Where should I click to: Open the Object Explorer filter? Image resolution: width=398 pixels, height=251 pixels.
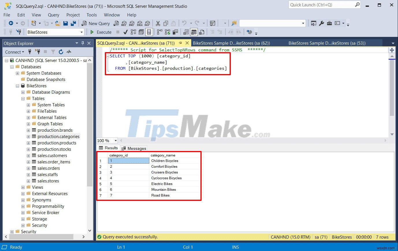click(x=53, y=52)
